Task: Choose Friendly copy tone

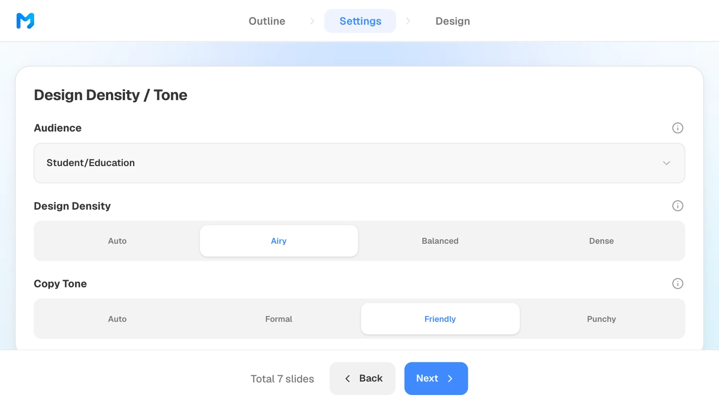Action: click(440, 319)
